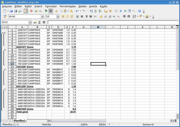Open the Function Wizard icon
Screen dimensions: 180x127
click(35, 22)
